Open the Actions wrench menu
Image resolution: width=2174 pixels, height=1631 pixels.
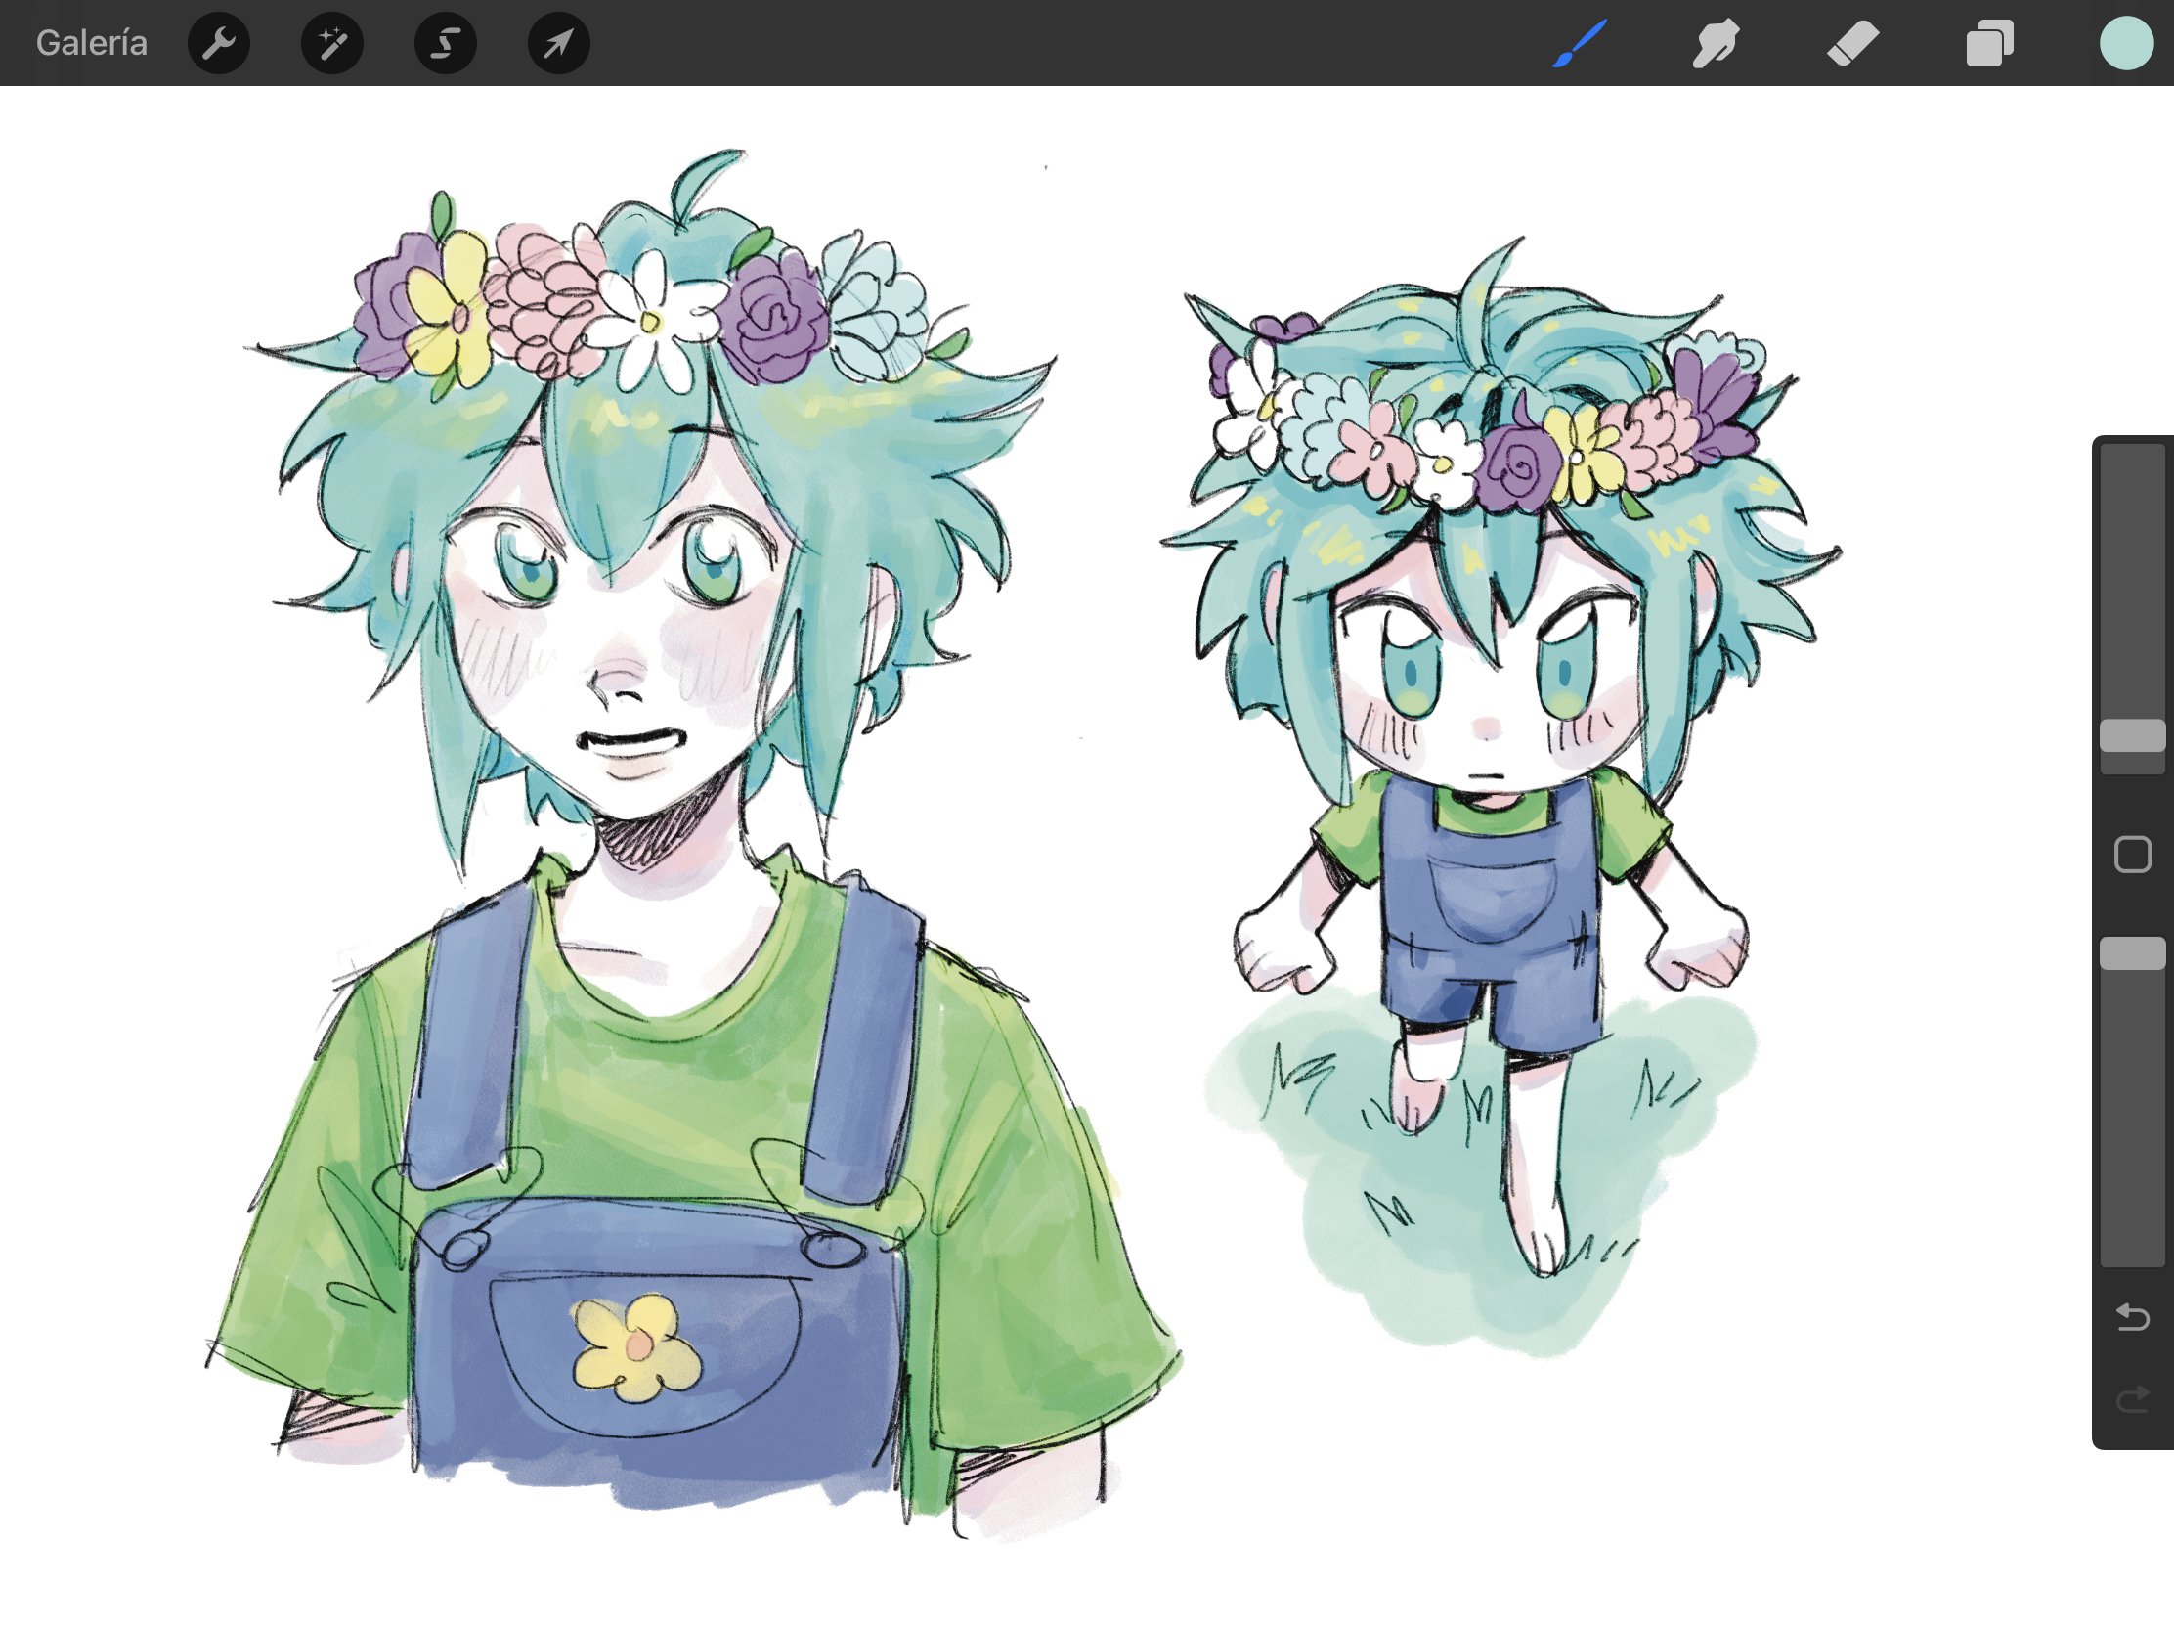point(218,43)
